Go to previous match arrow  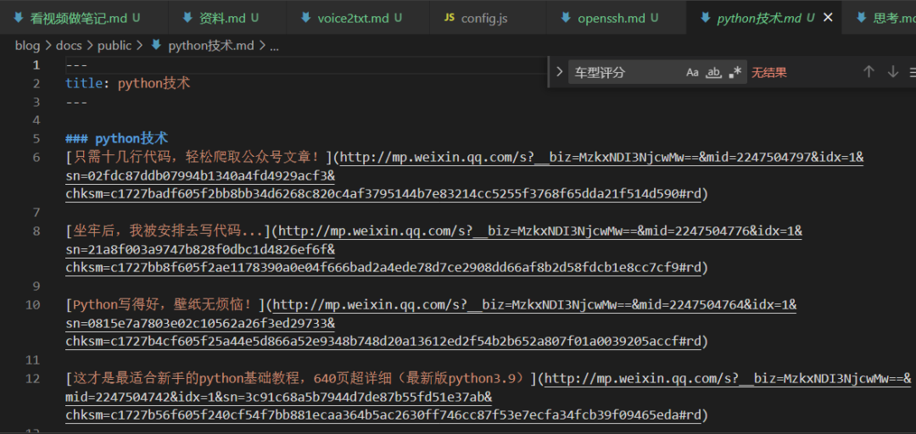click(869, 72)
